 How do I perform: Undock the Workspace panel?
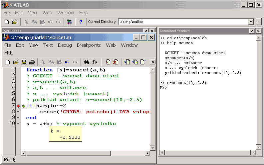pyautogui.click(x=146, y=31)
